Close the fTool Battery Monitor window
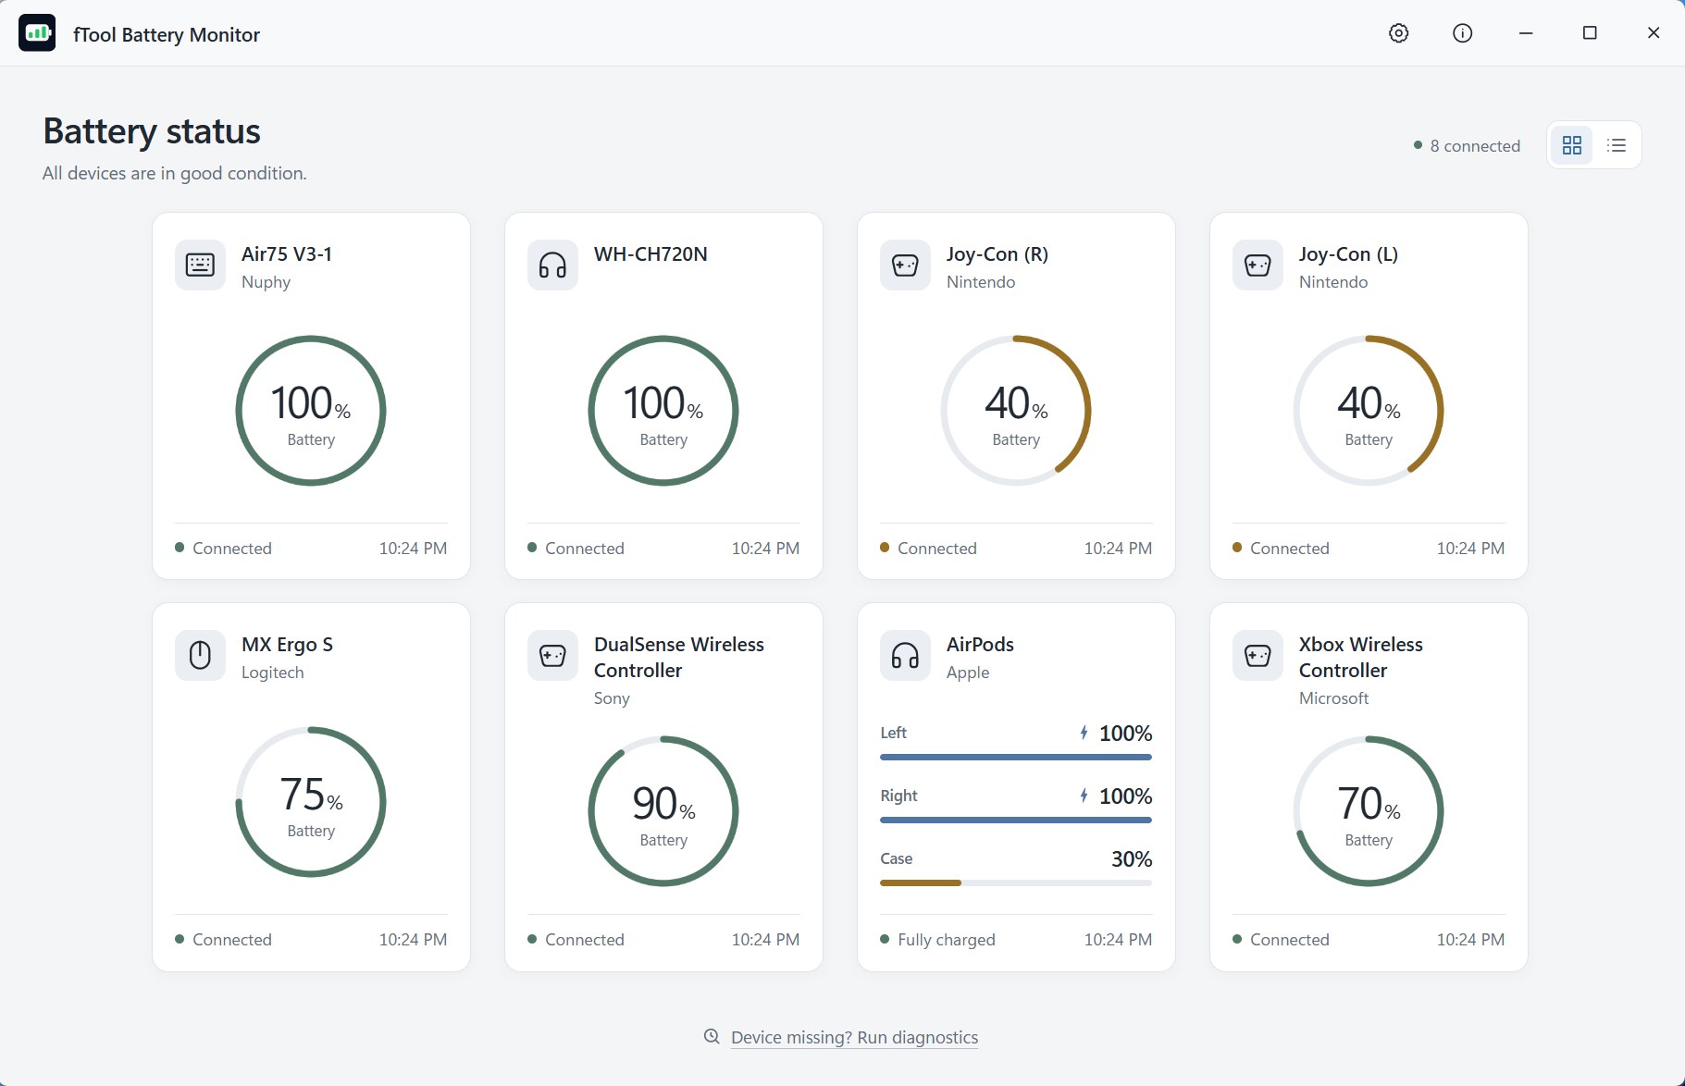The image size is (1685, 1086). point(1654,33)
